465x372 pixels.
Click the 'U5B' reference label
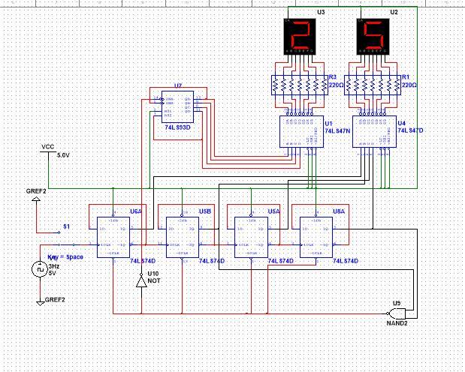pos(205,211)
